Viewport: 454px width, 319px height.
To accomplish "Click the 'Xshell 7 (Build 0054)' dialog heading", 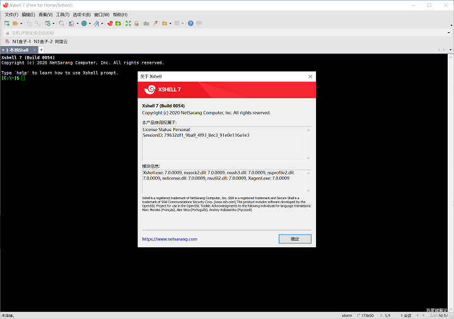I will click(x=163, y=106).
